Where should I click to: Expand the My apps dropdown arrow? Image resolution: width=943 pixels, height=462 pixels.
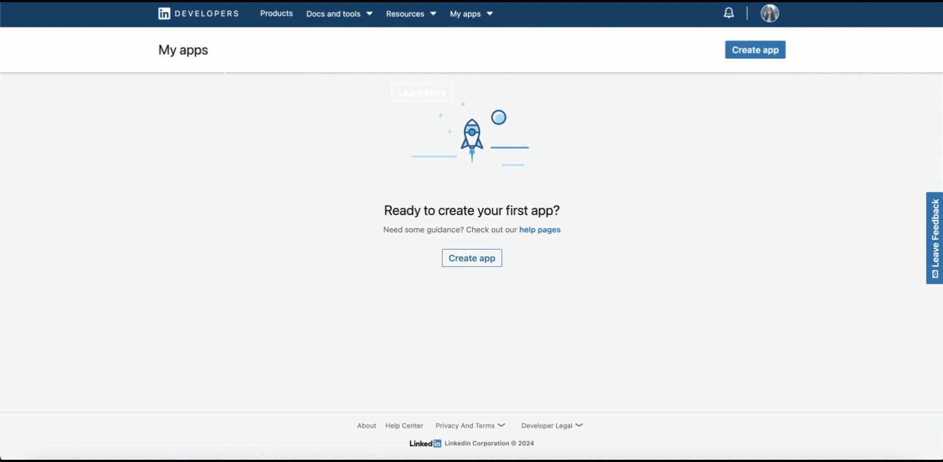tap(489, 13)
